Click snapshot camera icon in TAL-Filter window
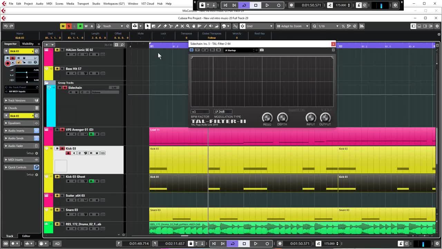 (262, 50)
